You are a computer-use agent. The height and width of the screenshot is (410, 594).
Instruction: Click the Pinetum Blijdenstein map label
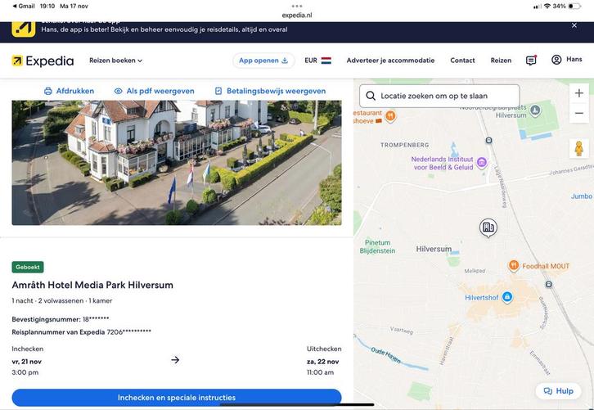pos(377,246)
